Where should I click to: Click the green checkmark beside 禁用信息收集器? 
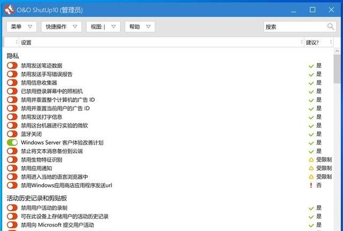pyautogui.click(x=311, y=83)
